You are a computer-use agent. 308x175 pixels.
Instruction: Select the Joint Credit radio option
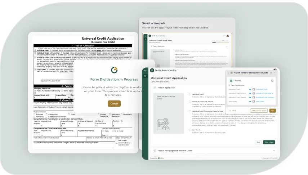(190, 130)
